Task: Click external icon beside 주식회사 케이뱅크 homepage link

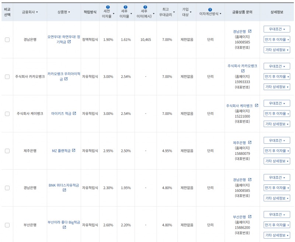Action: [x=257, y=105]
